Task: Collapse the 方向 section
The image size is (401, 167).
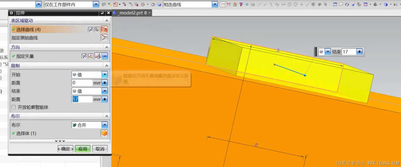Action: coord(107,47)
